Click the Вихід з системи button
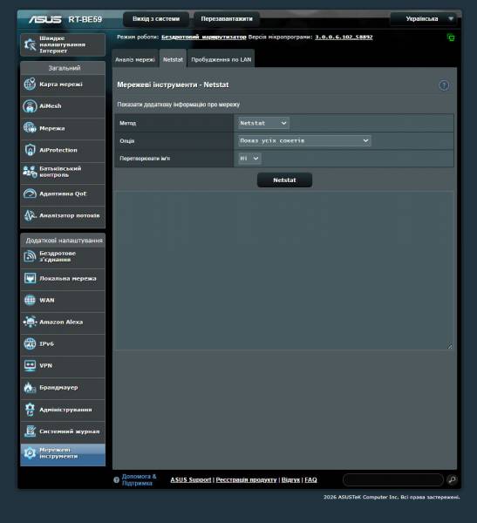Image resolution: width=477 pixels, height=523 pixels. [156, 19]
